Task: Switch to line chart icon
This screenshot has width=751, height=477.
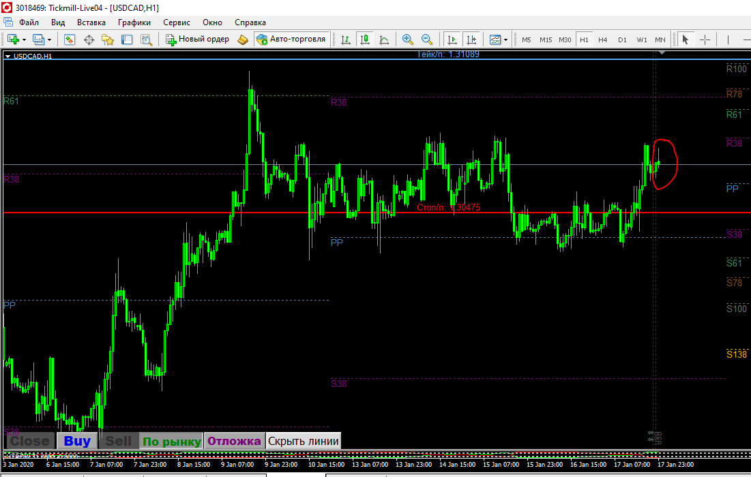Action: click(x=384, y=40)
